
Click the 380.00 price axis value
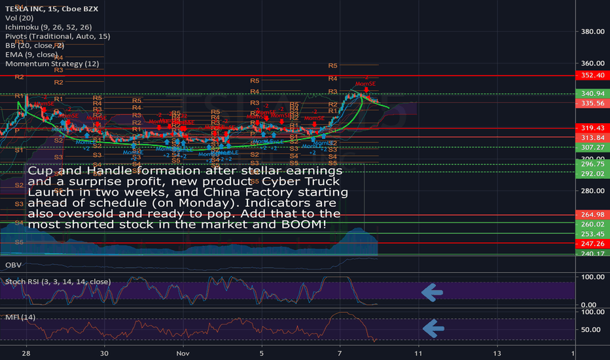(x=592, y=31)
